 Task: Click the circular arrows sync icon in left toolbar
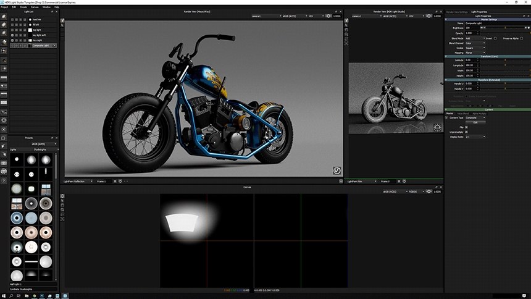(x=4, y=172)
